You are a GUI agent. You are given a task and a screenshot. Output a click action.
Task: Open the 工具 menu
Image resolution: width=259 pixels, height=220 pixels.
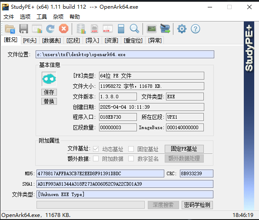pos(42,17)
